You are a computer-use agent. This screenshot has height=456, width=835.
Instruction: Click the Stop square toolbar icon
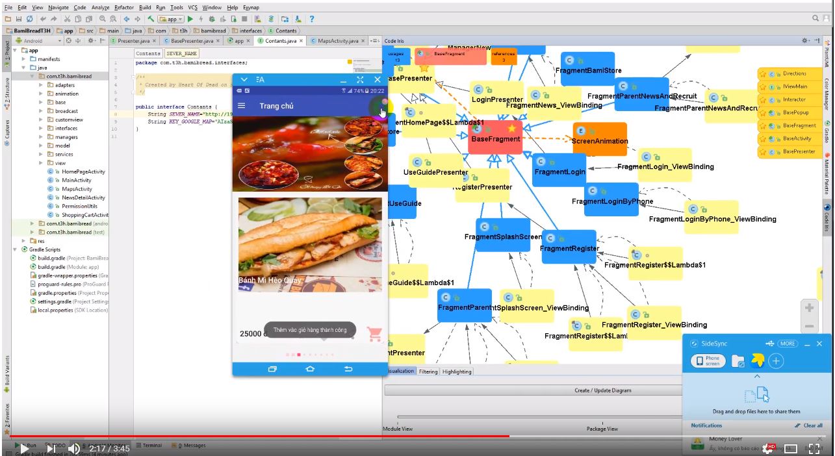244,19
